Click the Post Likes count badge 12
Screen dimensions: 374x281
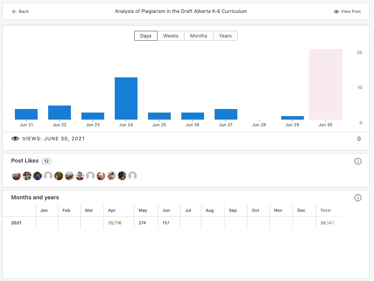coord(46,161)
